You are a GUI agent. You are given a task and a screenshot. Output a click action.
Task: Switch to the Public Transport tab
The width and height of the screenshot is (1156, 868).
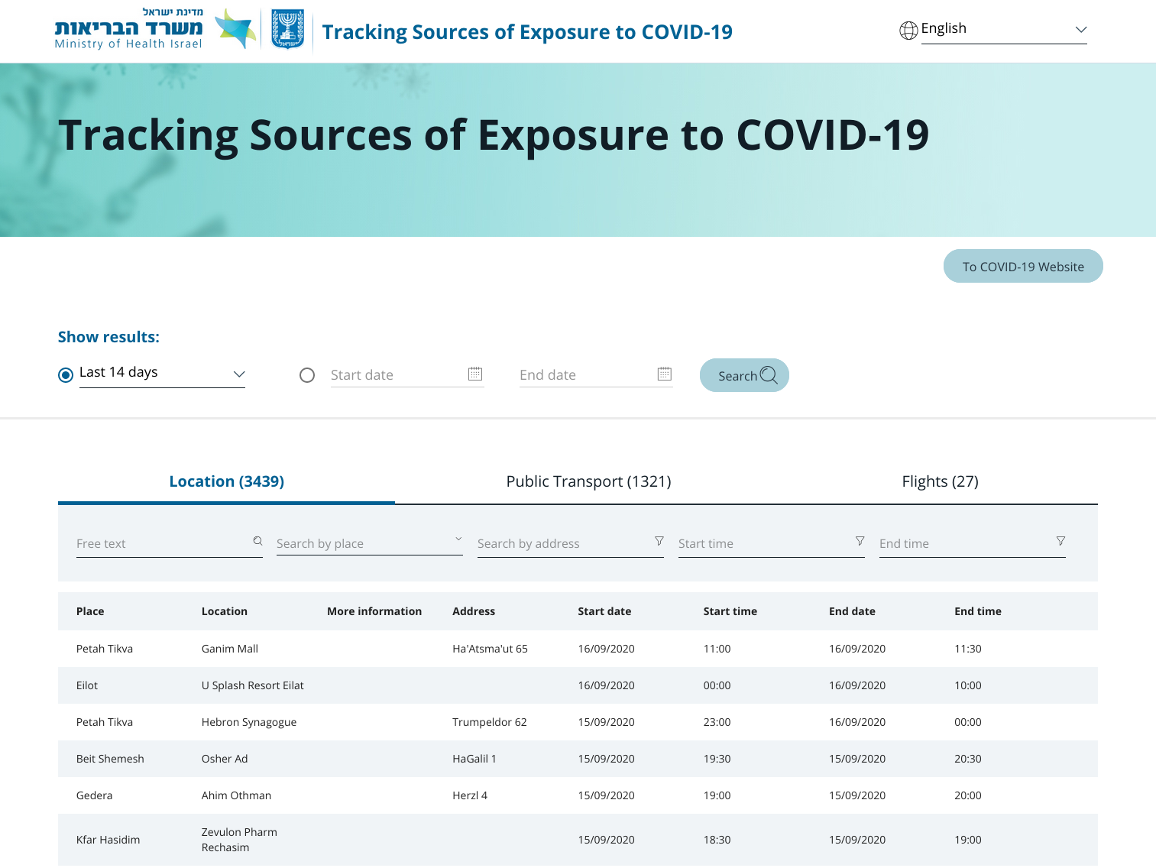tap(588, 481)
